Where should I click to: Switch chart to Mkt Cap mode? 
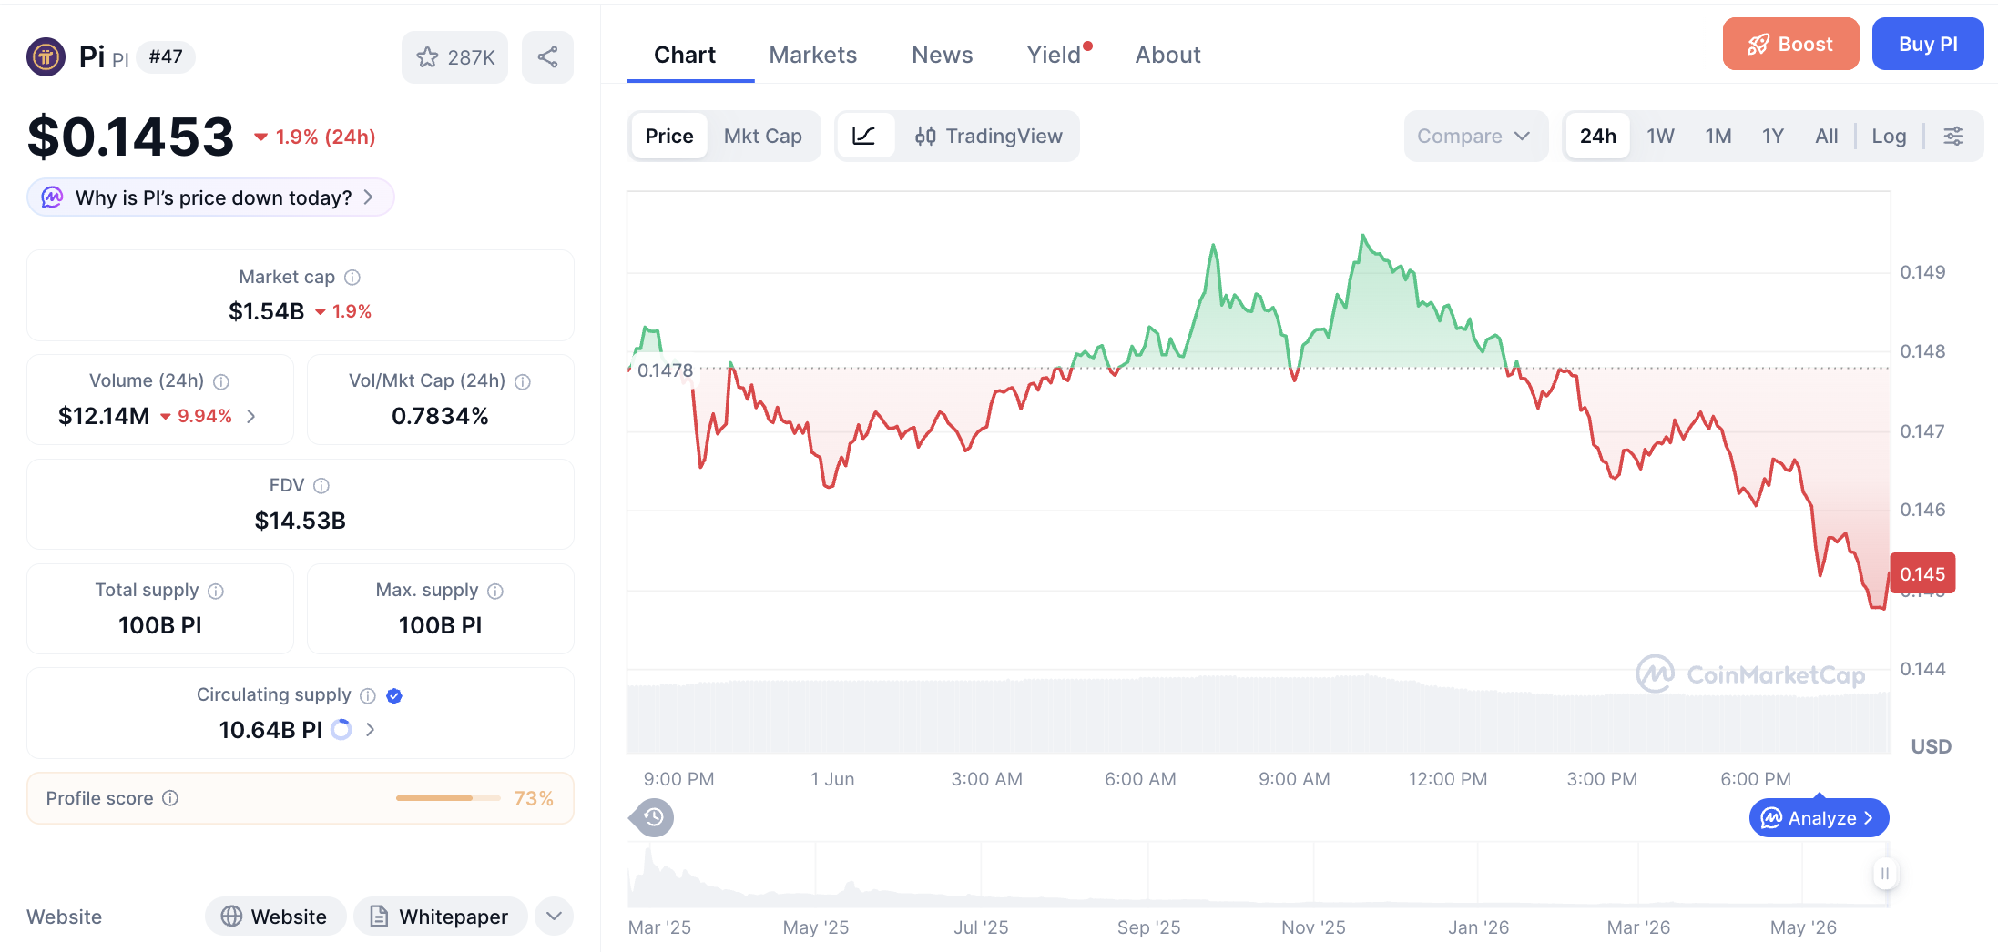coord(763,136)
